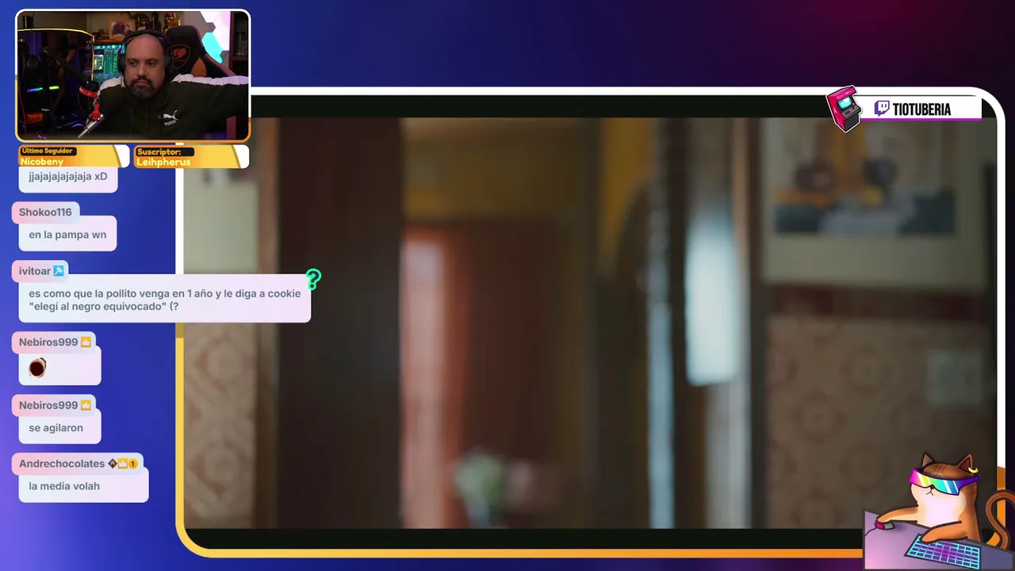Select ivitoar's message about la pollito
The width and height of the screenshot is (1015, 571).
165,300
